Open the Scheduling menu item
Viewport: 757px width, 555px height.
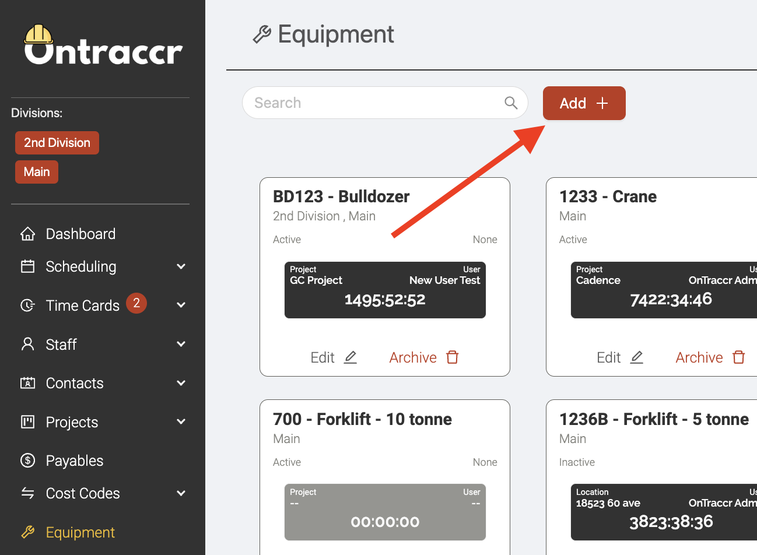point(81,266)
